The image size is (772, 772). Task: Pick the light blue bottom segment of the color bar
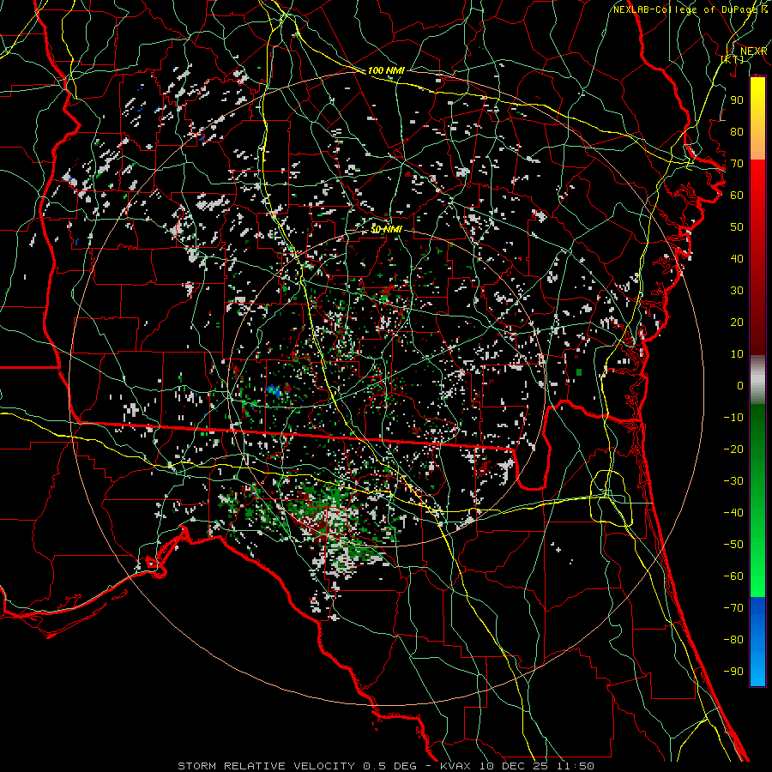tap(757, 670)
